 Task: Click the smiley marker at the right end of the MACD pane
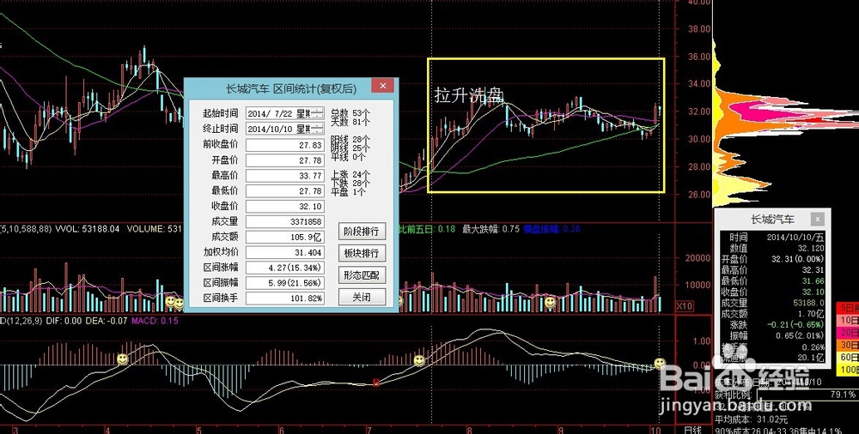660,364
